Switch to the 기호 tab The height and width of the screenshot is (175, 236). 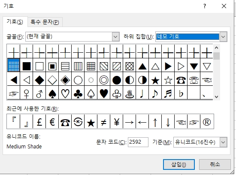(x=15, y=22)
